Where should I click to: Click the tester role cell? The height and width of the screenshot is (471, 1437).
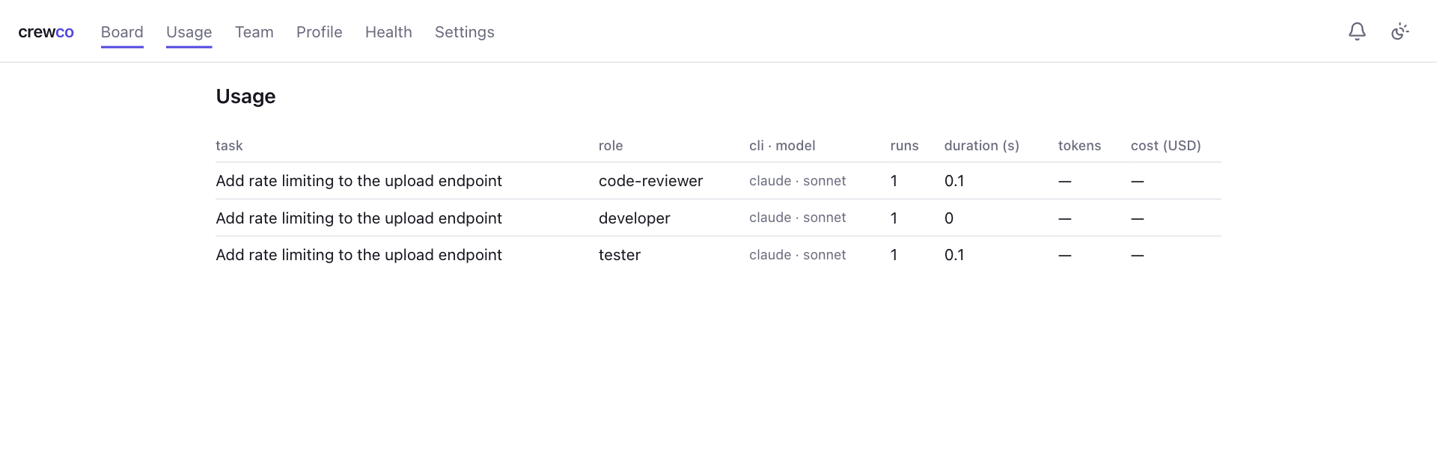click(620, 255)
